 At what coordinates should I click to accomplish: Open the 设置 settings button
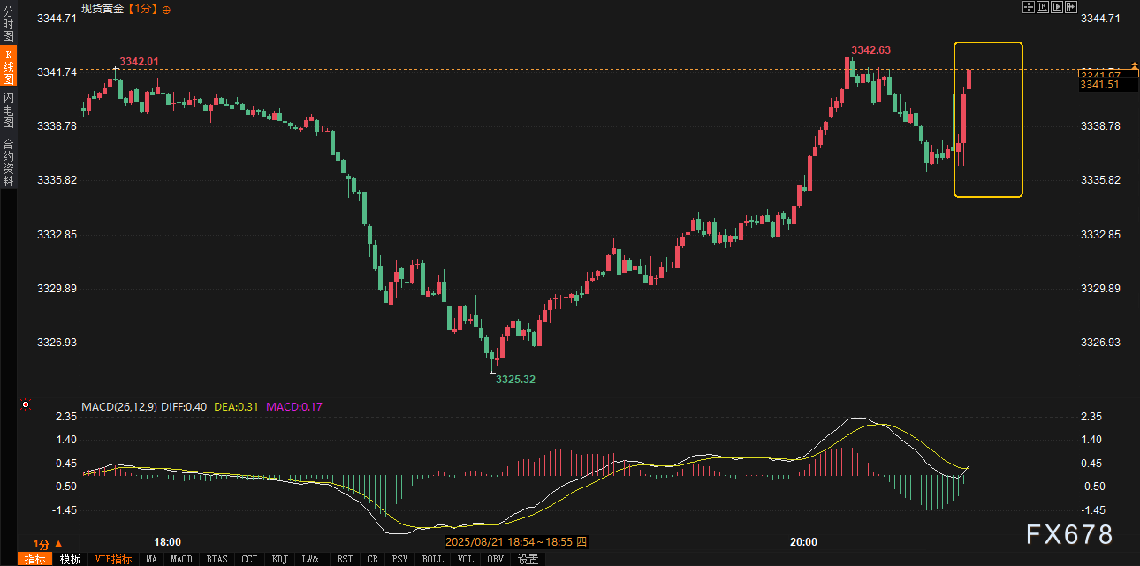click(528, 559)
